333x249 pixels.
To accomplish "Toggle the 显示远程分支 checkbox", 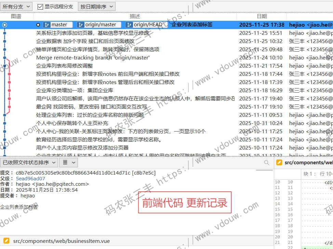I will click(x=40, y=6).
